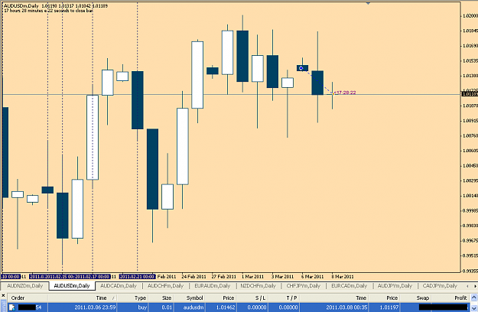Click the buy type cell

click(x=142, y=307)
